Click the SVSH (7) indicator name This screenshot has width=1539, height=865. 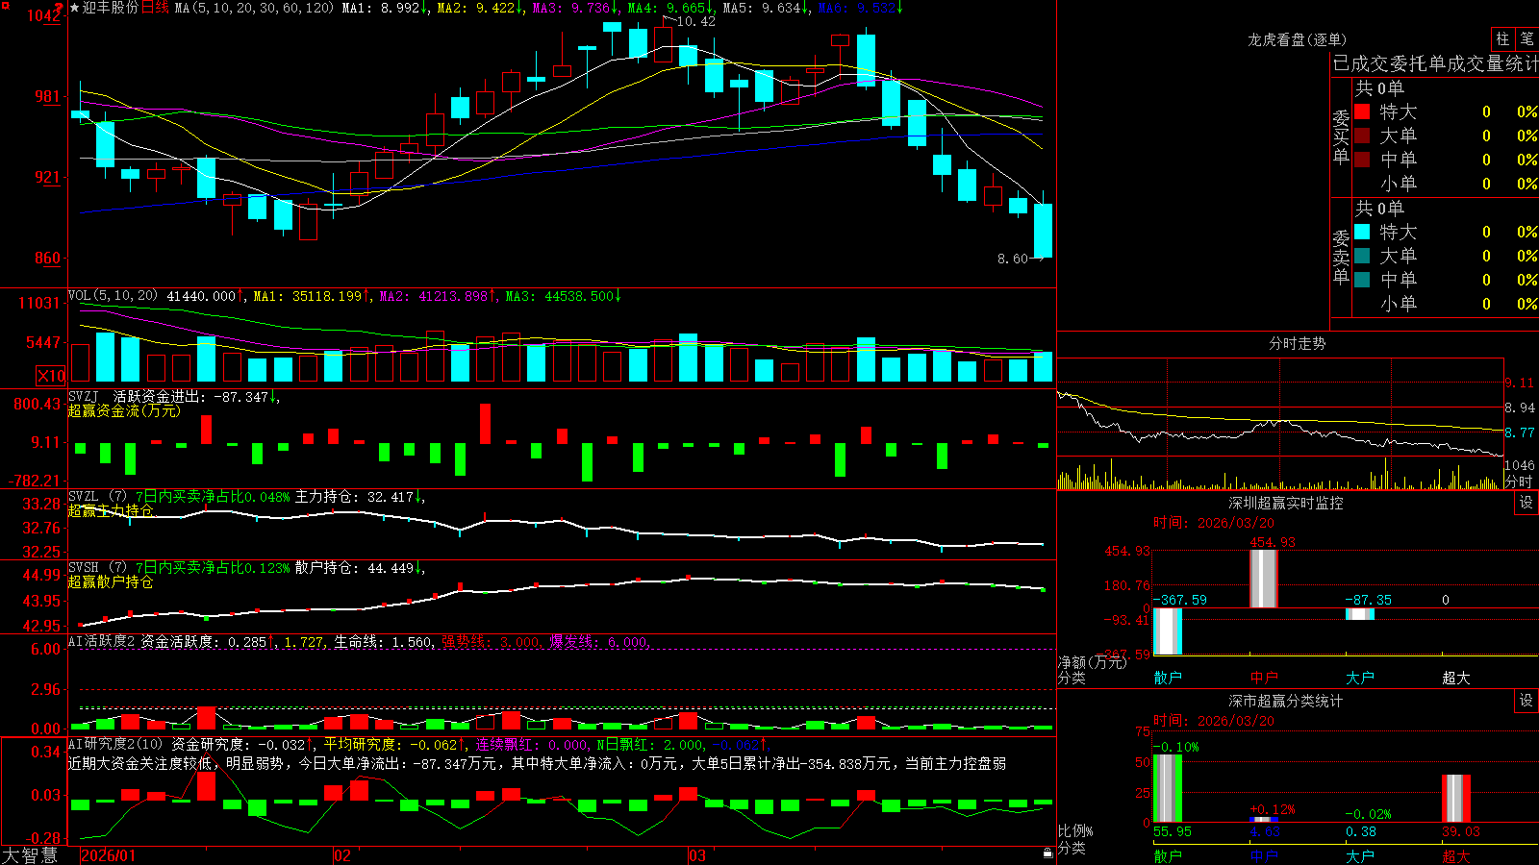[97, 568]
